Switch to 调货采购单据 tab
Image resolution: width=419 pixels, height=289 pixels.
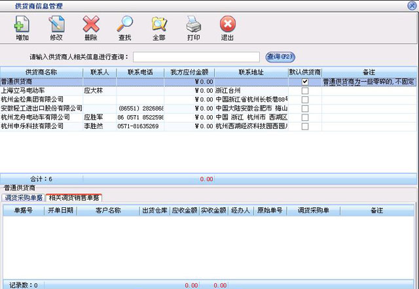[23, 197]
